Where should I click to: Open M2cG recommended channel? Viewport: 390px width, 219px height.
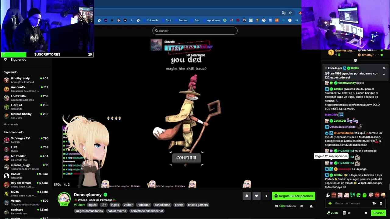[26, 194]
